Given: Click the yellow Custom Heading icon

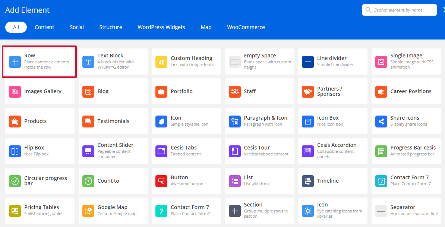Looking at the screenshot, I should tap(161, 62).
